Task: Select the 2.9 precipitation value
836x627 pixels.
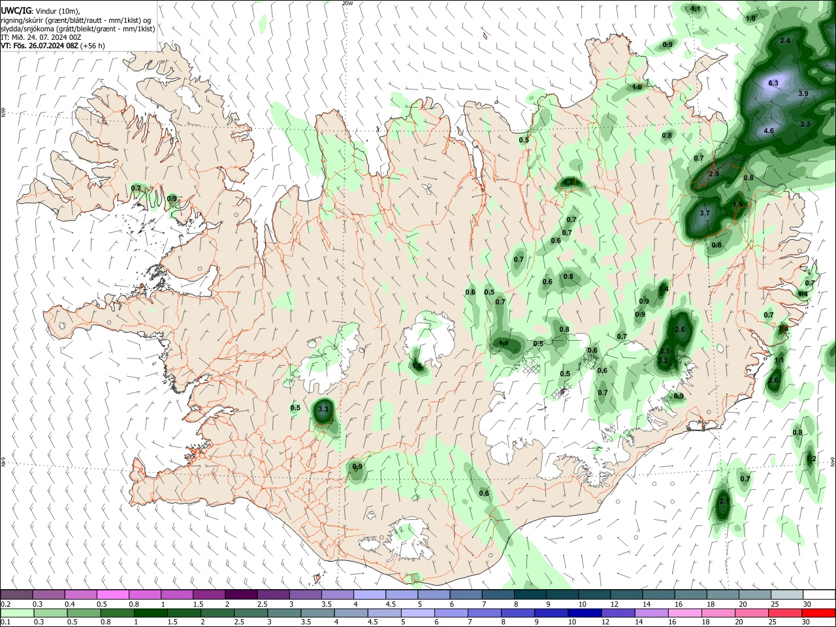Action: [x=714, y=174]
